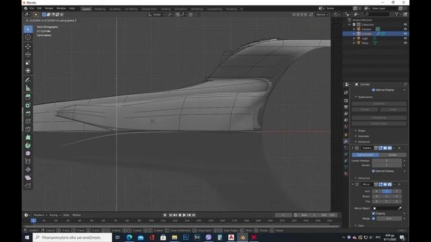The width and height of the screenshot is (431, 242).
Task: Click the Windows taskbar search box
Action: (x=72, y=237)
